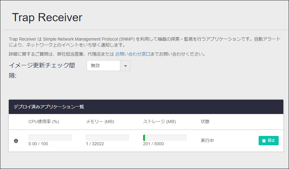The width and height of the screenshot is (289, 169).
Task: Expand the 無効 update interval dropdown arrow
Action: pos(125,66)
